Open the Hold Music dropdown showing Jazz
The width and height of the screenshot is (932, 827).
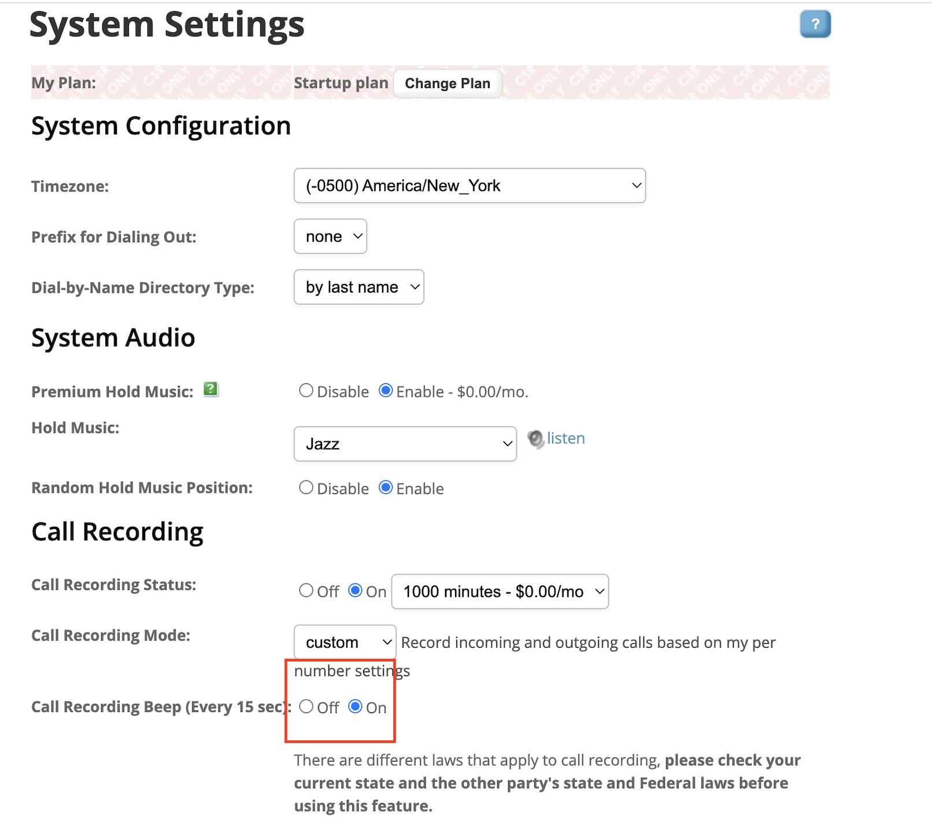point(405,444)
